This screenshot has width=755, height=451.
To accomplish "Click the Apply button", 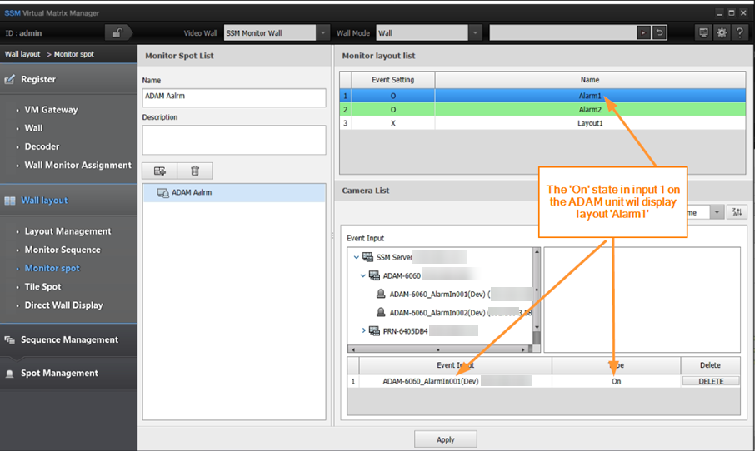I will pyautogui.click(x=446, y=439).
